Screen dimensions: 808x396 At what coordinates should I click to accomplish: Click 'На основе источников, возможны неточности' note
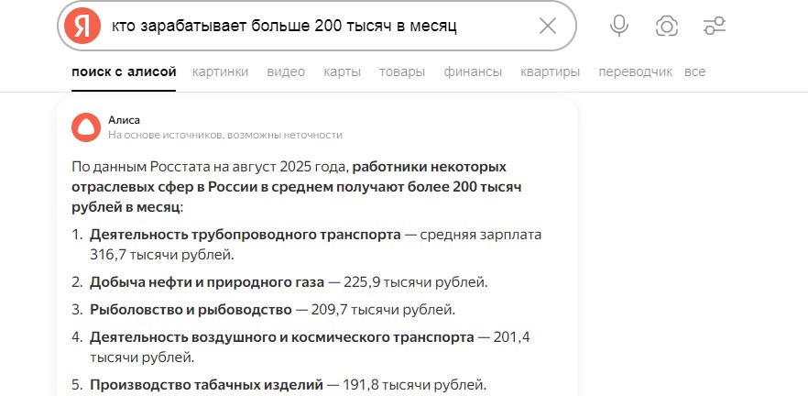225,135
